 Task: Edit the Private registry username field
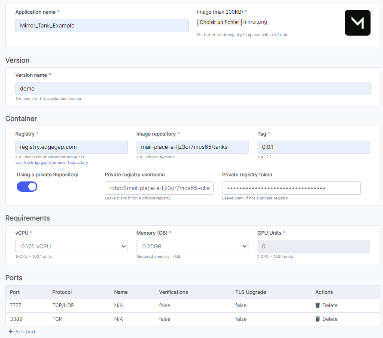click(x=159, y=188)
